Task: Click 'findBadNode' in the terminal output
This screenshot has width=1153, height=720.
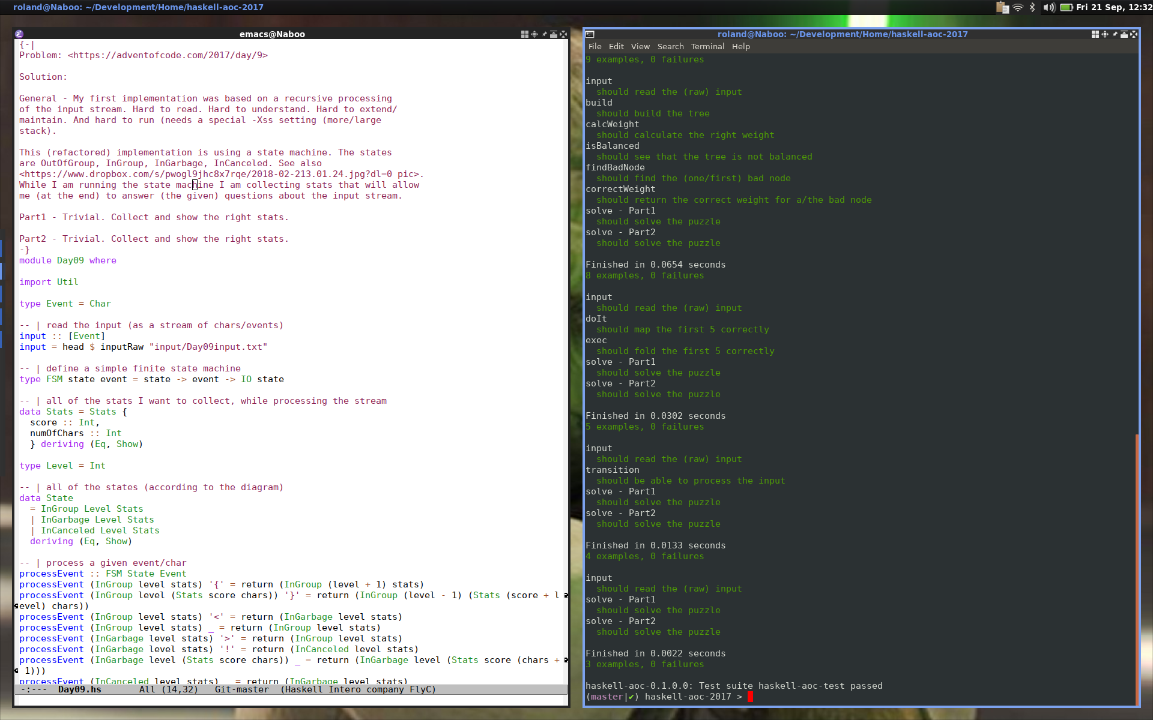Action: (615, 167)
